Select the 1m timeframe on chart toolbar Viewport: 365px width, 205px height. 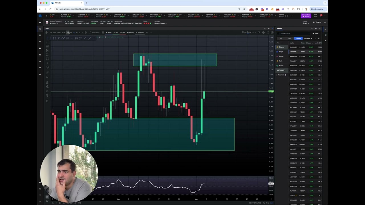click(51, 32)
